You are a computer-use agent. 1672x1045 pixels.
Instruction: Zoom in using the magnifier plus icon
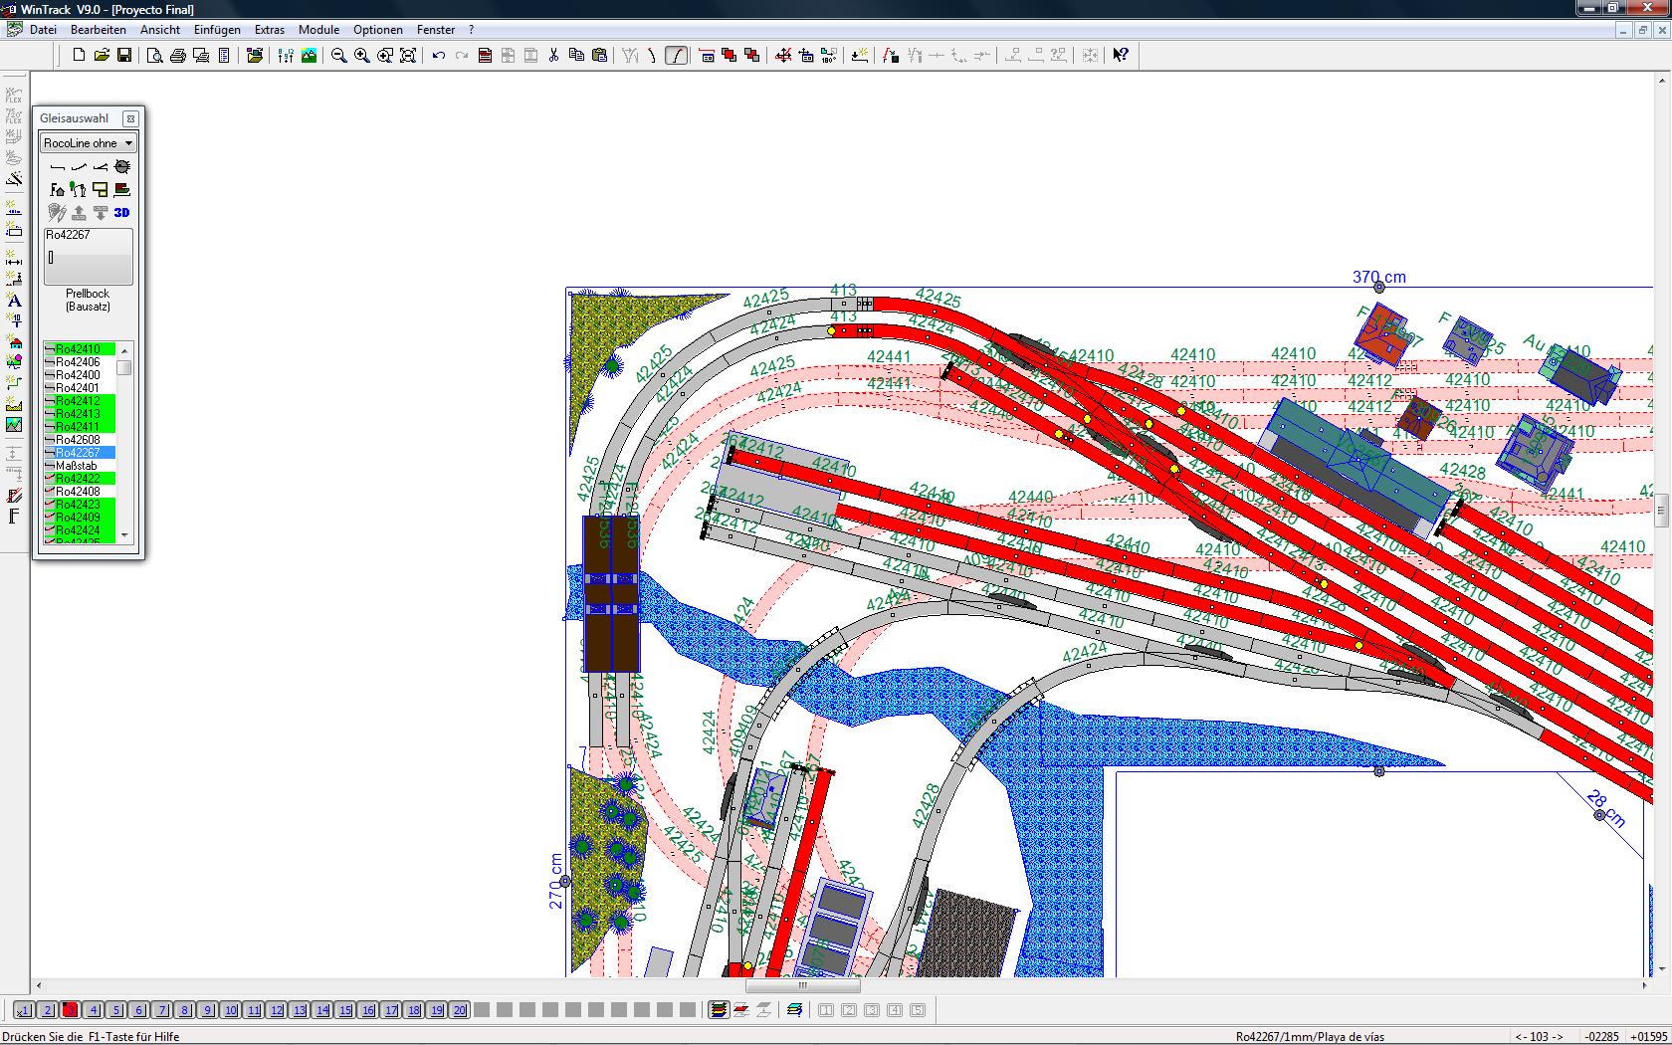tap(362, 56)
